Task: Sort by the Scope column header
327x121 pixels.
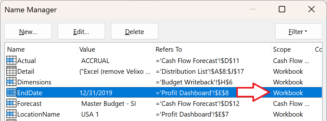Action: pyautogui.click(x=292, y=49)
